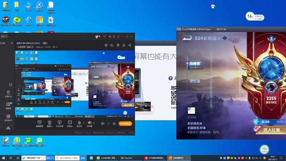
Task: Open the sidebar item below the NEW one
Action: pyautogui.click(x=8, y=118)
